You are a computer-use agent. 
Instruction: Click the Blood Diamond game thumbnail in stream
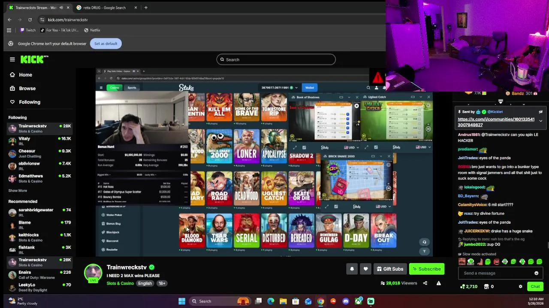192,231
